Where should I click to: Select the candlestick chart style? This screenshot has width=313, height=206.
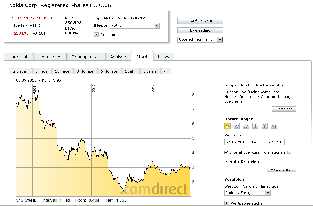pyautogui.click(x=274, y=126)
